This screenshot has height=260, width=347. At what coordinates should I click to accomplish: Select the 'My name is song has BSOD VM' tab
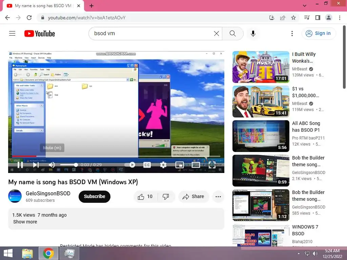click(x=43, y=6)
